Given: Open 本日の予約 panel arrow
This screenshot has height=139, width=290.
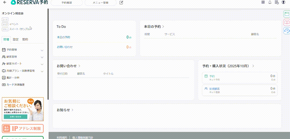Looking at the screenshot, I should pyautogui.click(x=163, y=26).
